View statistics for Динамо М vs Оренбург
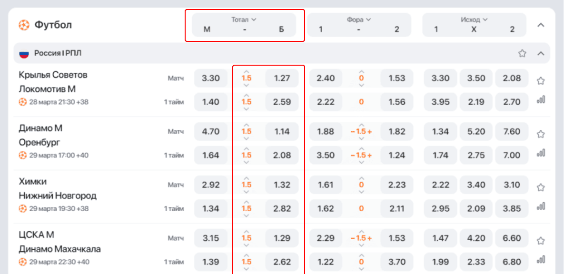This screenshot has height=274, width=564. 540,153
